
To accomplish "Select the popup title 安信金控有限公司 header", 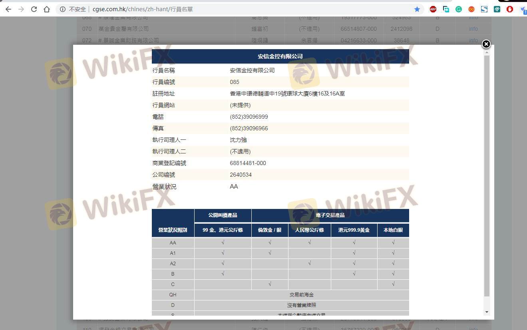I will click(280, 56).
